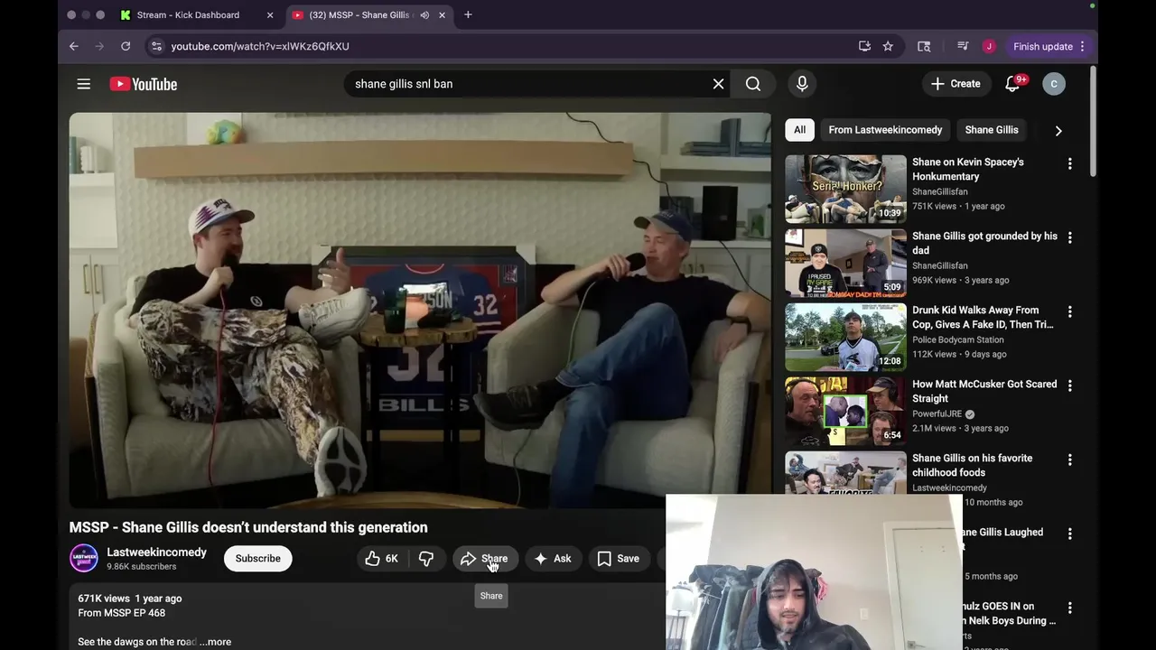
Task: Open Shane Gillis got grounded thumbnail
Action: (845, 263)
